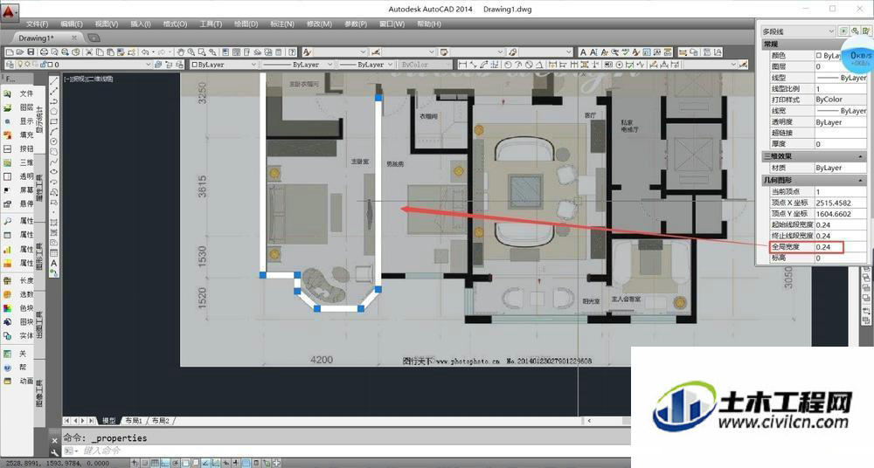Click the Help question mark icon
Screen dimensions: 874x468
pyautogui.click(x=292, y=52)
